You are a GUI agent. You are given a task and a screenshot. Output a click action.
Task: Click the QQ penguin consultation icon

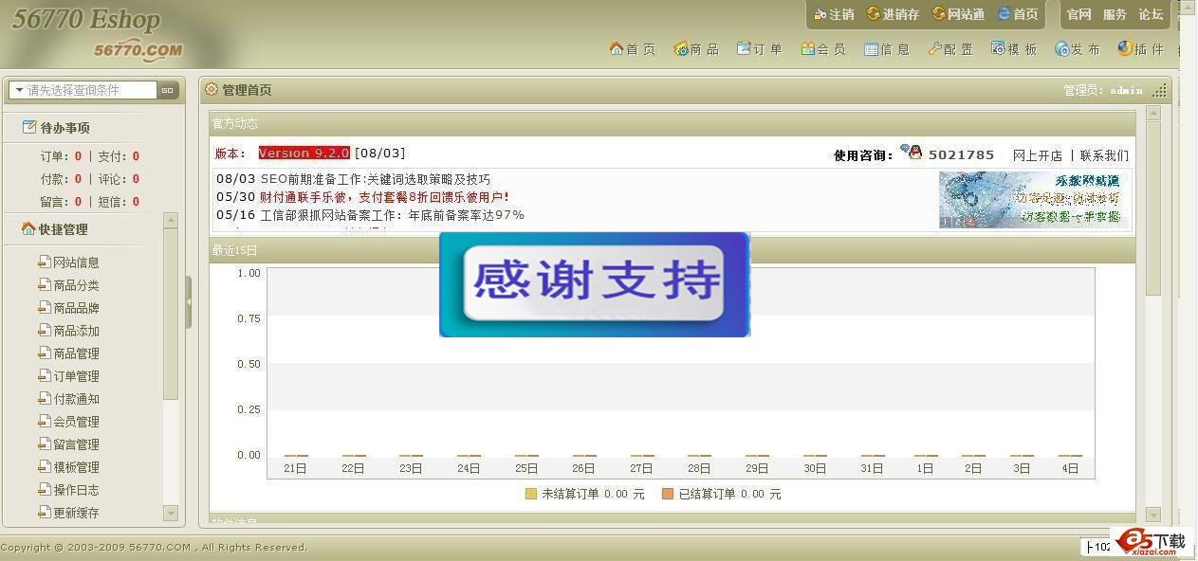[911, 153]
